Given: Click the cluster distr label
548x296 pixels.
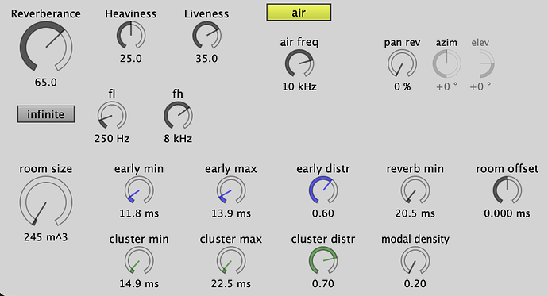Looking at the screenshot, I should click(x=323, y=240).
